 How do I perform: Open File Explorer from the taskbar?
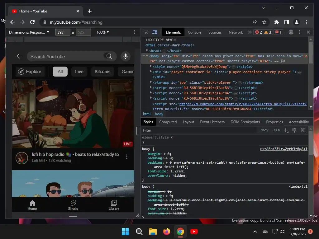click(153, 232)
